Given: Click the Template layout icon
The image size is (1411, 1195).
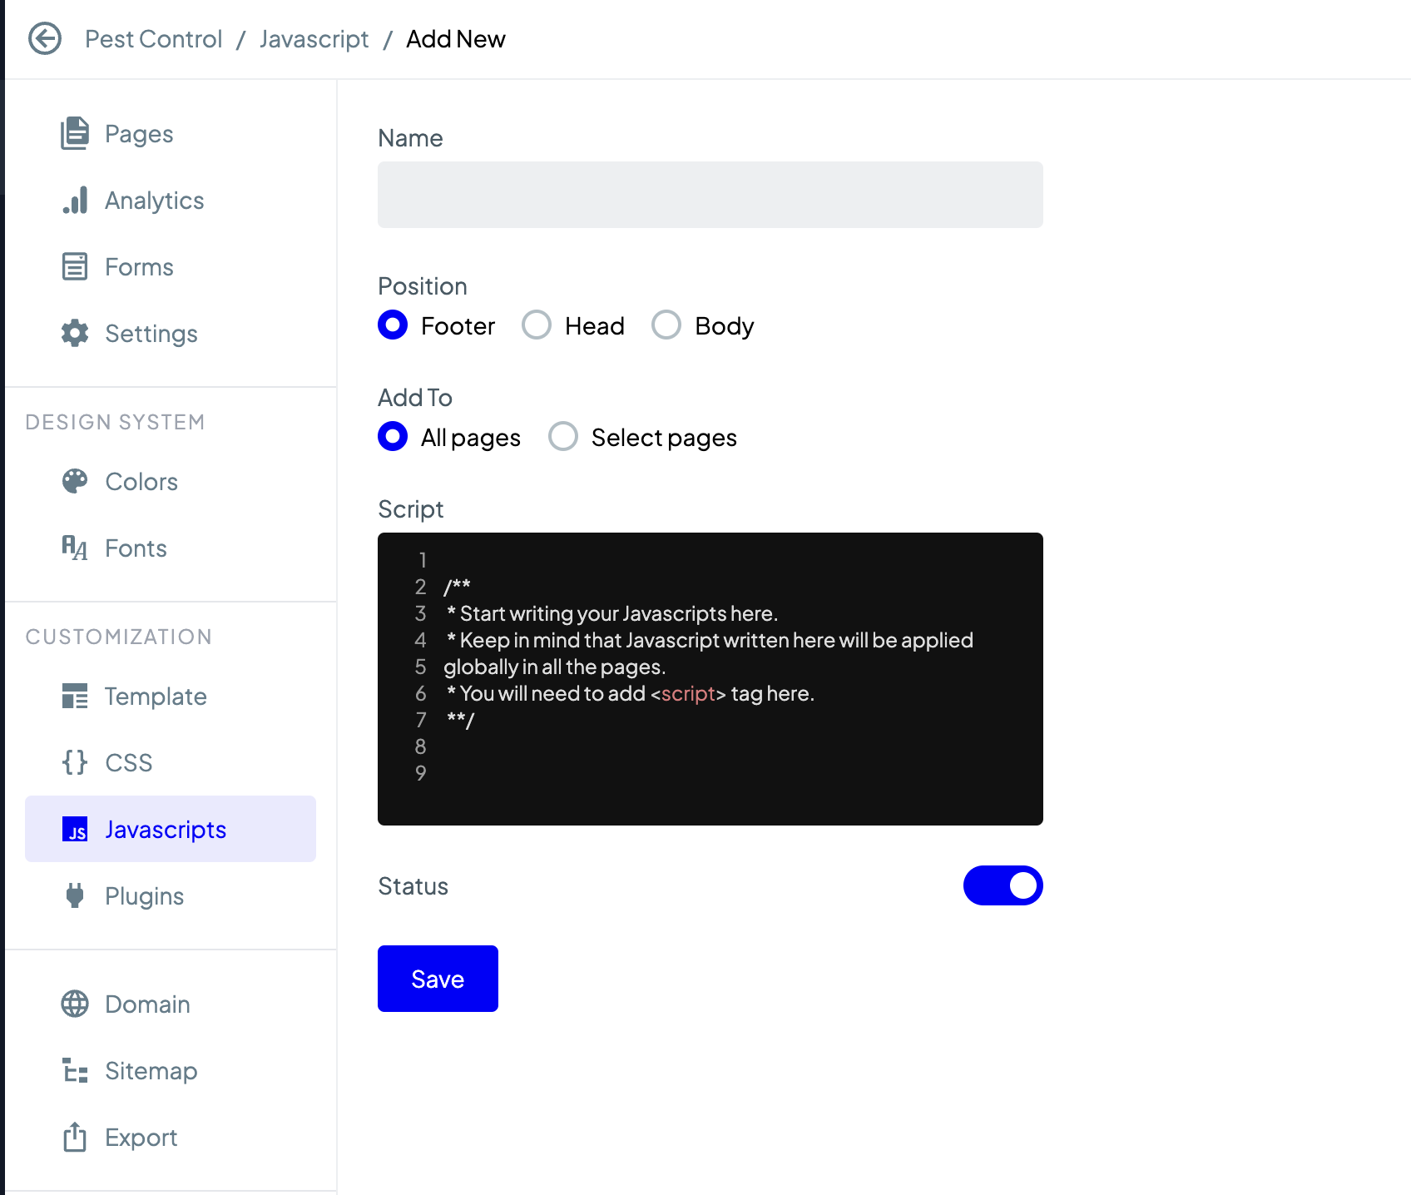Looking at the screenshot, I should (x=75, y=696).
